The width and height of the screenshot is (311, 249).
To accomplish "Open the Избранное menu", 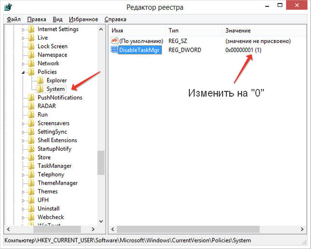I will coord(83,19).
